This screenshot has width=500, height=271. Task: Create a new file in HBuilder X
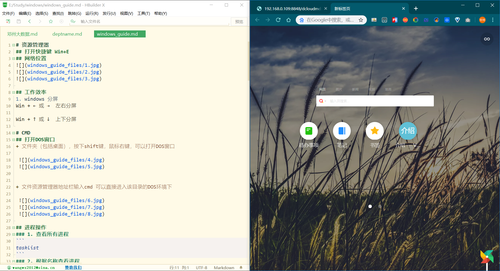point(8,21)
